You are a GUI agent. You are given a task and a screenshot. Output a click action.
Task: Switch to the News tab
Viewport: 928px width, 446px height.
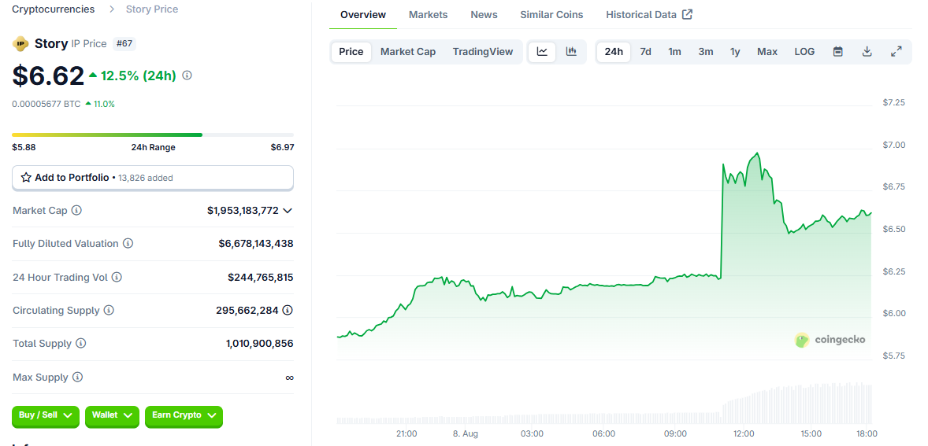pos(484,15)
